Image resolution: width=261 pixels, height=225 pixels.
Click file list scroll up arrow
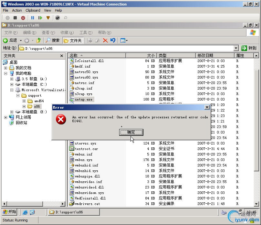tap(256, 56)
